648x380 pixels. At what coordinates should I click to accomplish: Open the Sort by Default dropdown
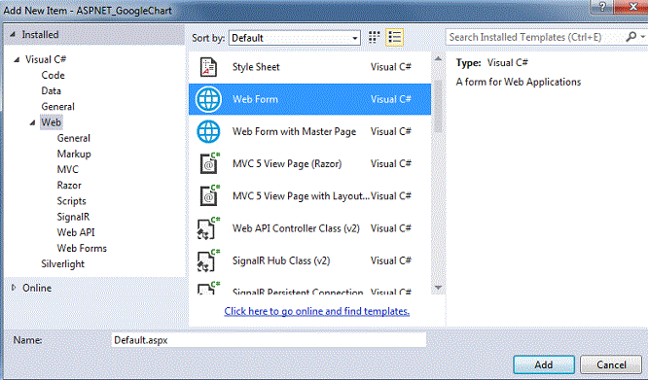click(294, 38)
